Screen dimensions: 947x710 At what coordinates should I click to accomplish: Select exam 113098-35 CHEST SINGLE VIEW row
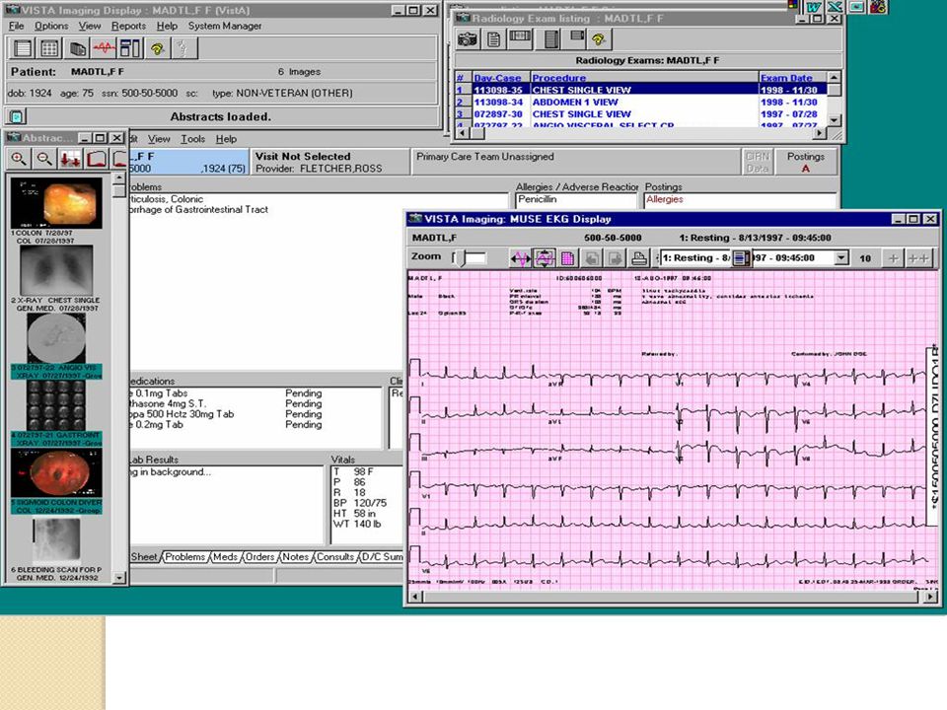click(x=641, y=90)
